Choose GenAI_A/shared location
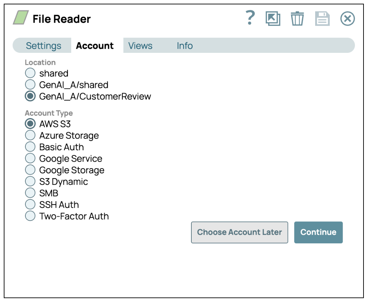Screen dimensions: 369x302 pyautogui.click(x=30, y=85)
